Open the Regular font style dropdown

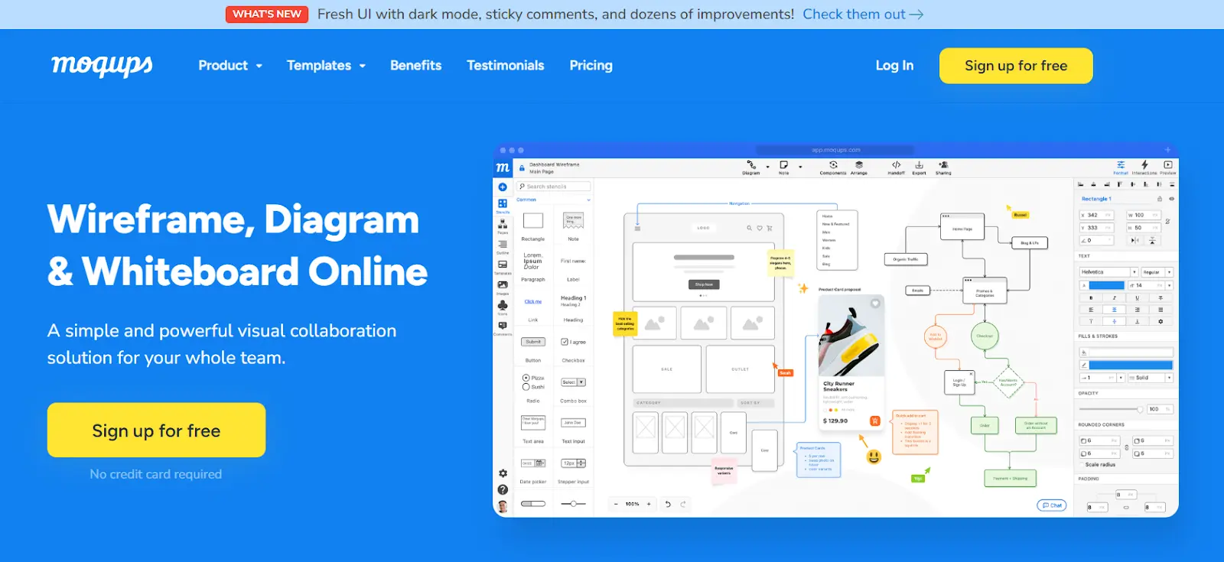pos(1157,272)
